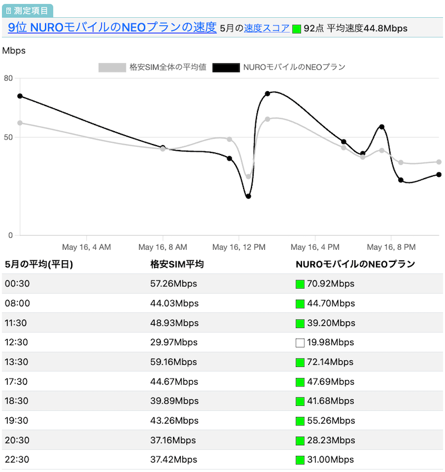Select the 13:30 time cell
Viewport: 445px width, 472px height.
[x=16, y=362]
